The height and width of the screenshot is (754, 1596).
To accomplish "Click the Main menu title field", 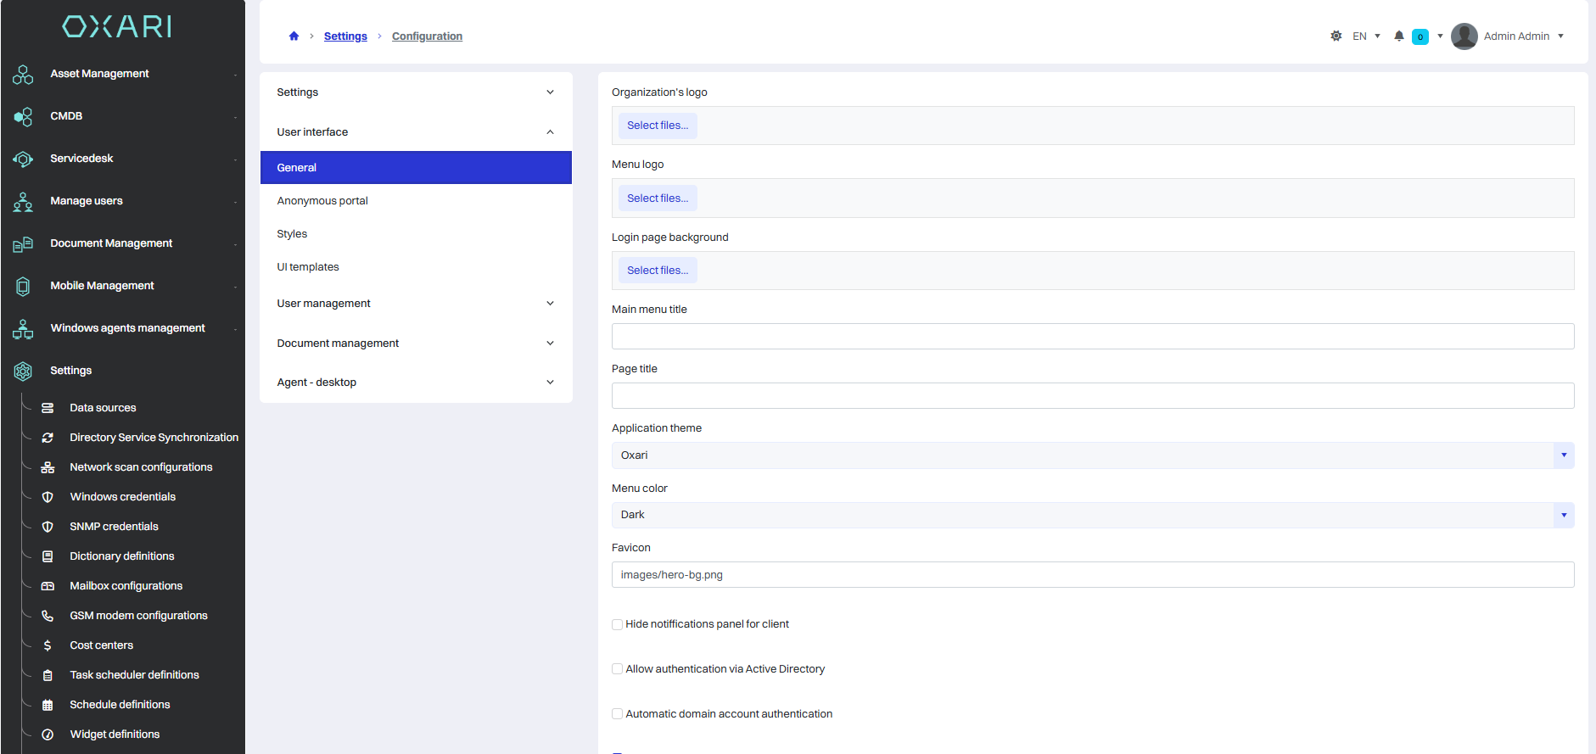I will (1092, 337).
